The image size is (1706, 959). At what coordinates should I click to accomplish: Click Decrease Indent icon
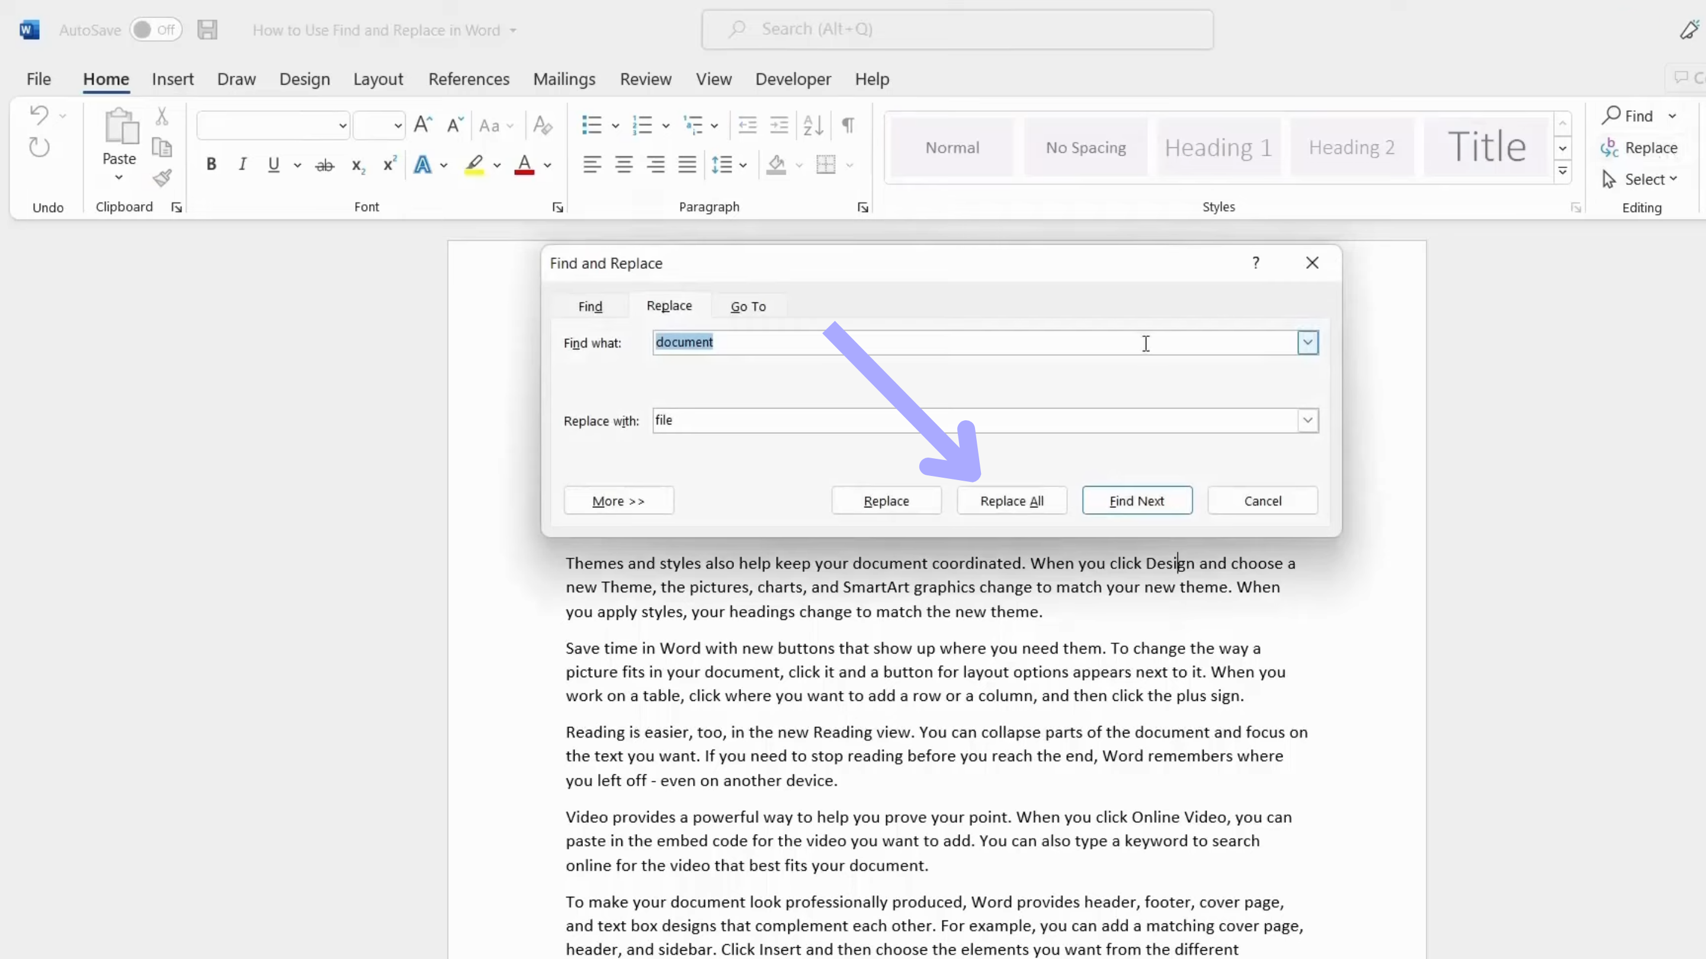click(747, 124)
